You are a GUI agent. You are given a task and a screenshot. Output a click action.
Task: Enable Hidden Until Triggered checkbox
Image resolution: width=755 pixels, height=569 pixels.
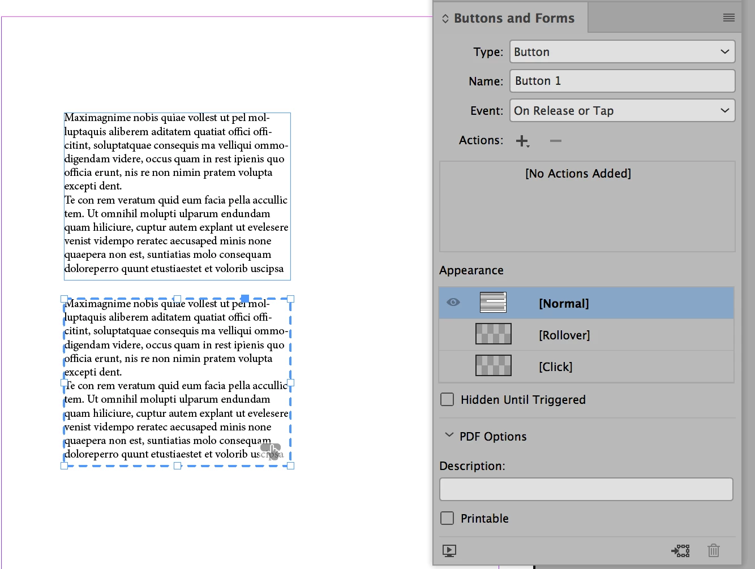coord(447,400)
